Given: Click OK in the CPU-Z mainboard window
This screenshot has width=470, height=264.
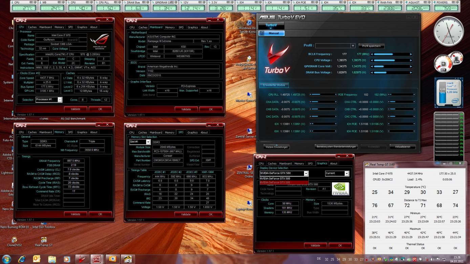Looking at the screenshot, I should pos(211,109).
